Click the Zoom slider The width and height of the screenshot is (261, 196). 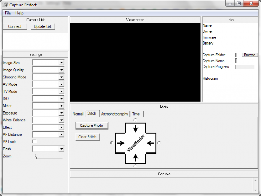click(x=49, y=157)
